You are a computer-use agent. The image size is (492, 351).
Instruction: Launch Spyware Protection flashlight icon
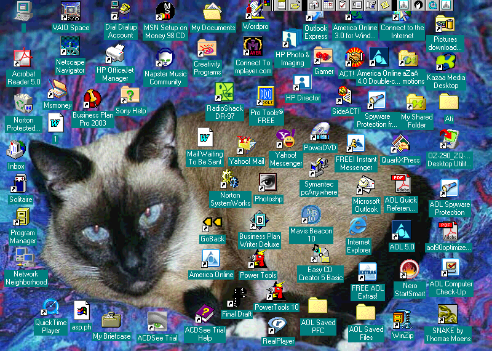(x=376, y=100)
